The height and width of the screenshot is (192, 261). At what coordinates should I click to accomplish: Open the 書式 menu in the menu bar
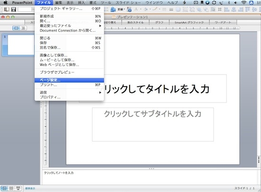coord(93,2)
